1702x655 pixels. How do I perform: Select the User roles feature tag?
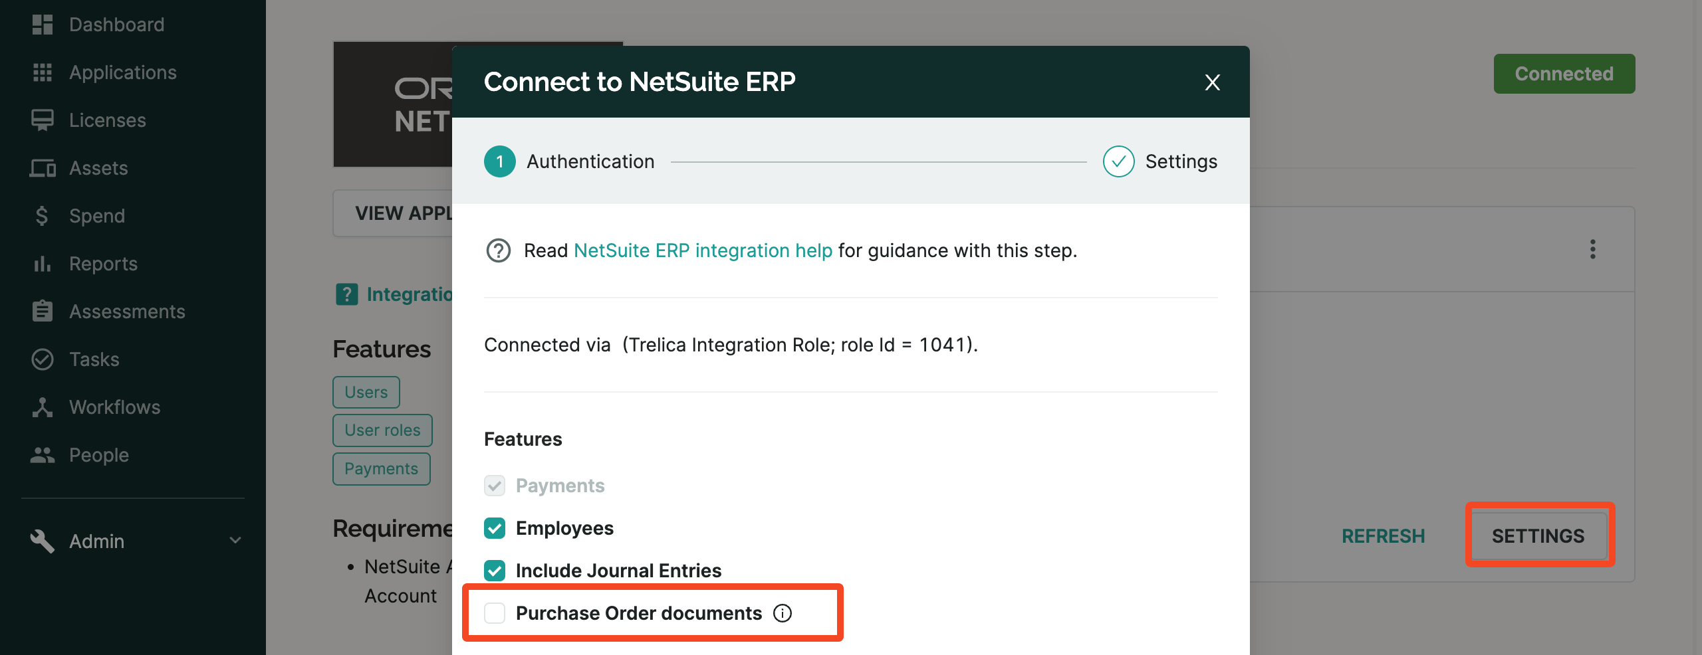[x=382, y=430]
